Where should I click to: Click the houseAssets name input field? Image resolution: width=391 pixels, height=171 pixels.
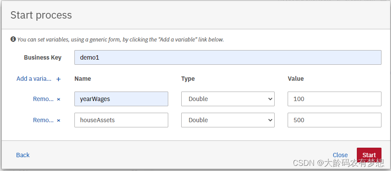click(x=121, y=120)
